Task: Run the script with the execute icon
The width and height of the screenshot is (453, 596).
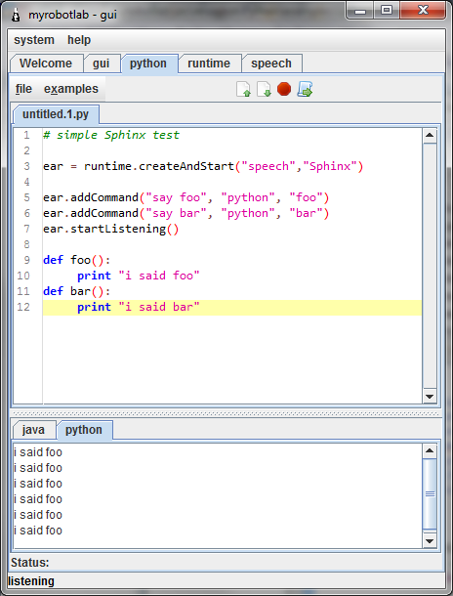Action: click(x=305, y=89)
